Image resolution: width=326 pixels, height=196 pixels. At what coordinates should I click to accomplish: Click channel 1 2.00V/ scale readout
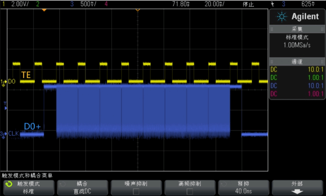coord(17,4)
